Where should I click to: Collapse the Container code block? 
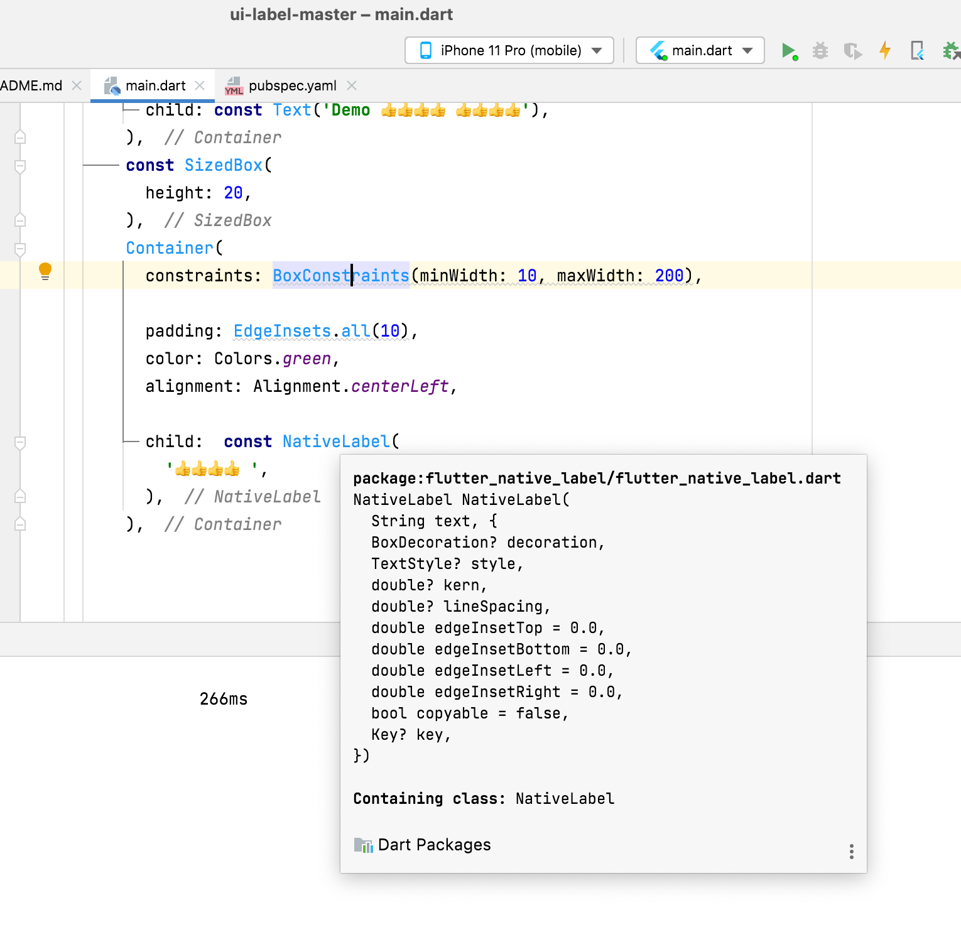[20, 249]
